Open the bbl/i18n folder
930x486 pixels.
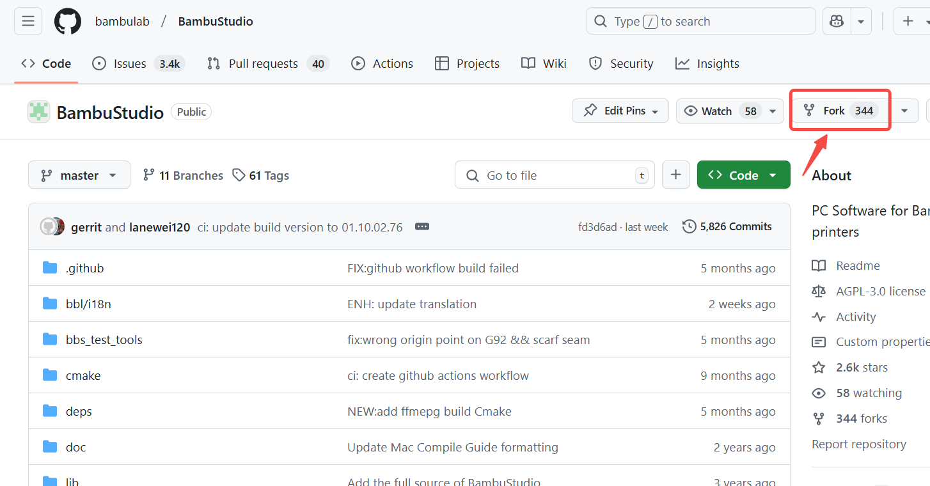(88, 304)
